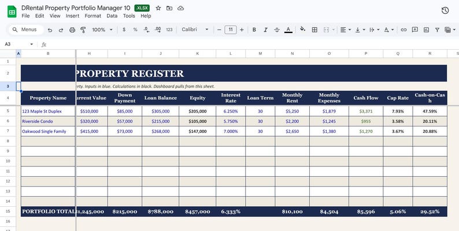
Task: Search the Menus box
Action: [x=26, y=29]
